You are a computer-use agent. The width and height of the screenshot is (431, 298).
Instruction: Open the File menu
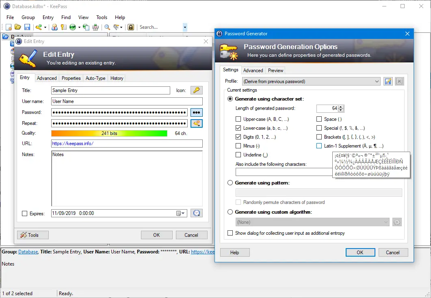tap(10, 17)
